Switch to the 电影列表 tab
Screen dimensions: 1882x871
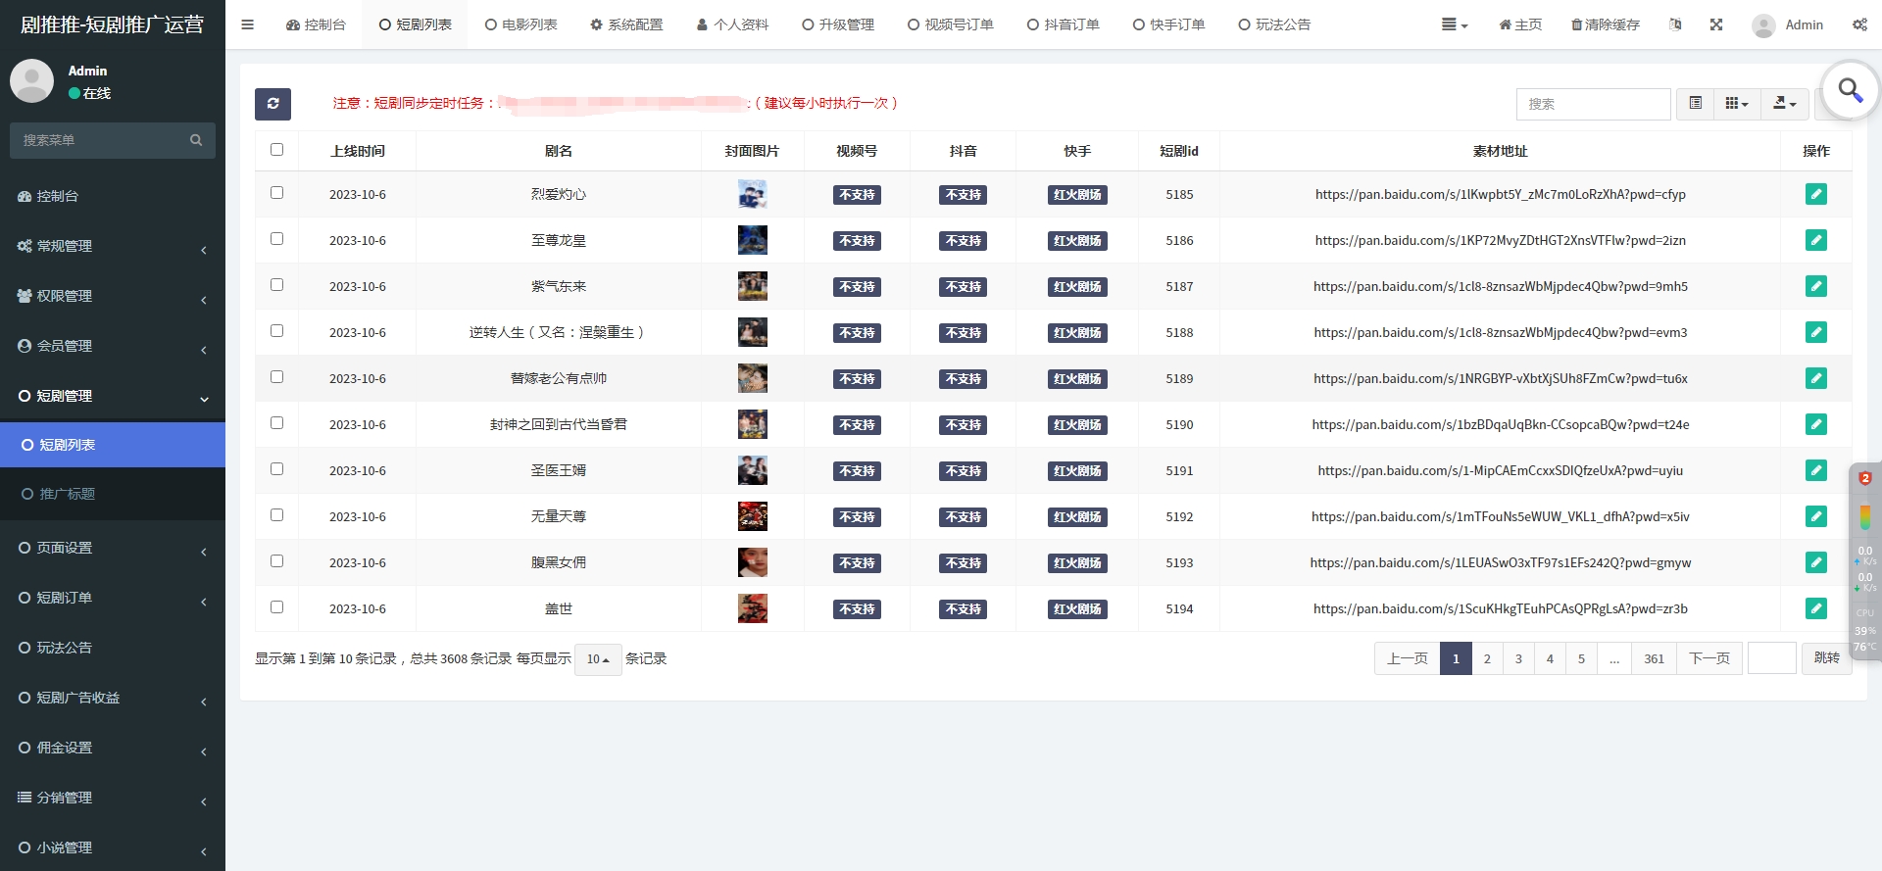click(x=520, y=24)
